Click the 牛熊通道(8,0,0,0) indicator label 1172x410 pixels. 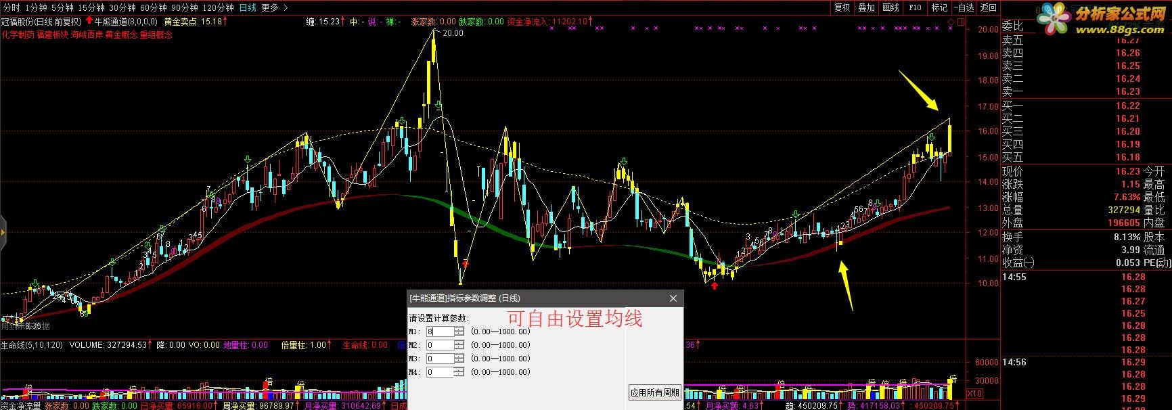point(125,22)
